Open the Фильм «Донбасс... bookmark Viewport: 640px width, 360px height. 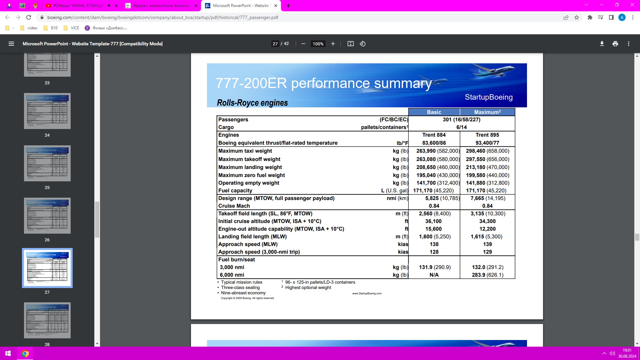coord(106,28)
